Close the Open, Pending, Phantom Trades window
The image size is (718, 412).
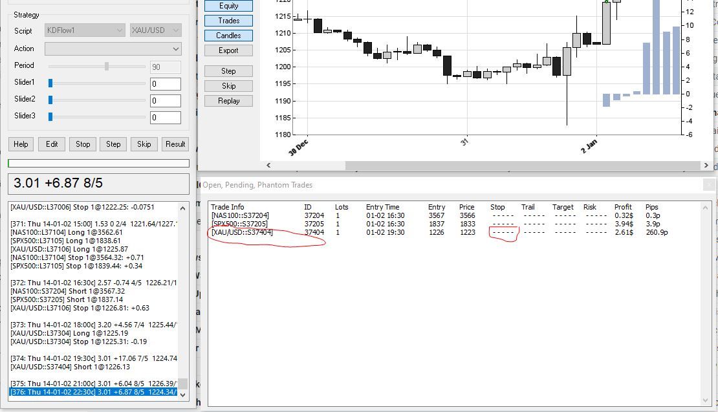(x=709, y=185)
